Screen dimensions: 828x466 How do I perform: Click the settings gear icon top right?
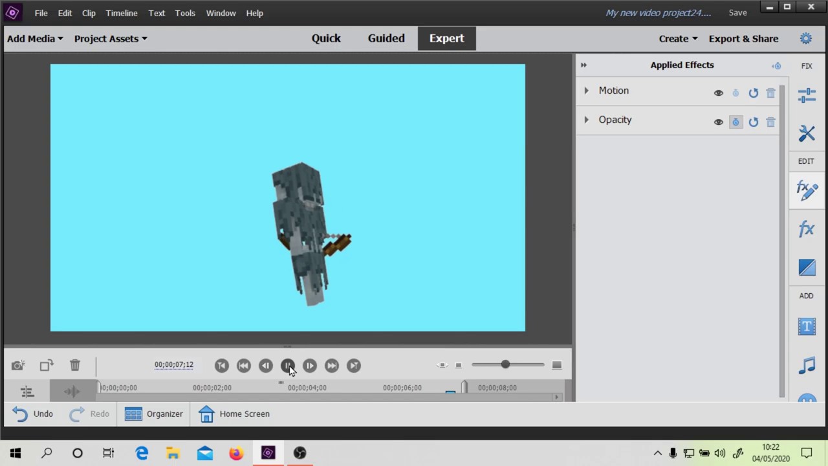[x=806, y=39]
